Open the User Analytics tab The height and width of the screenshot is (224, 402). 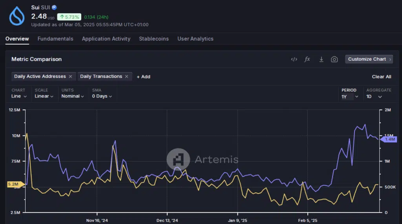click(x=196, y=39)
